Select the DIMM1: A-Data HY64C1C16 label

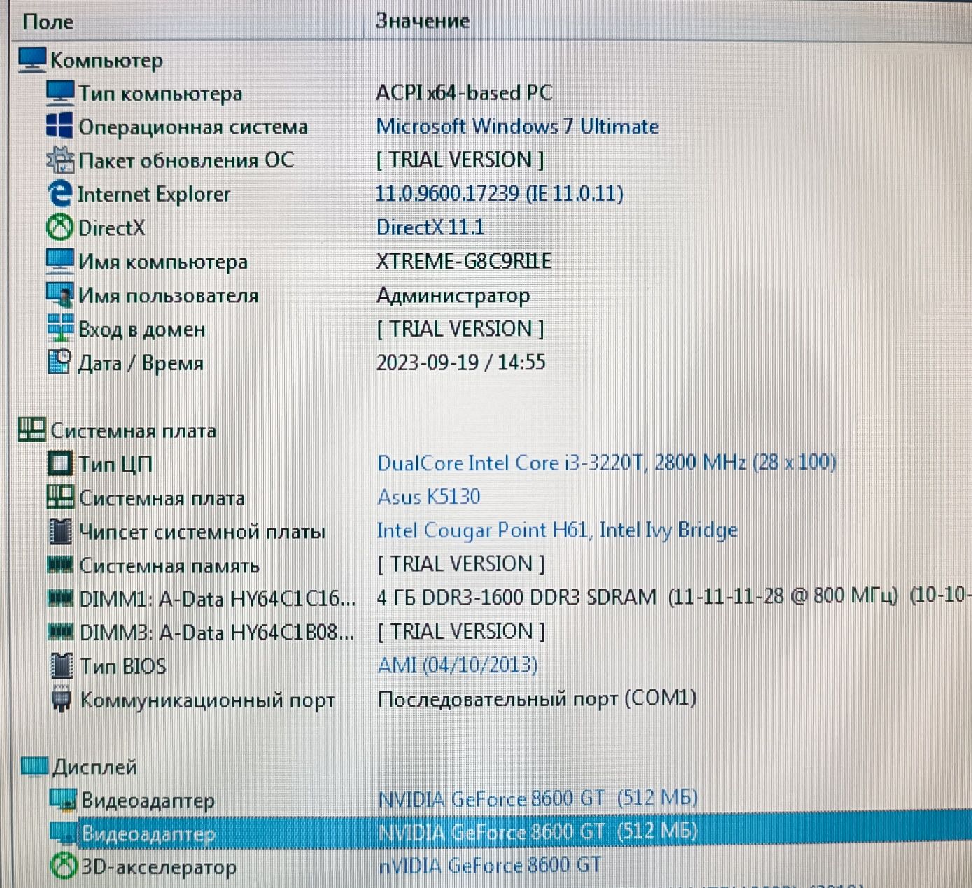(x=218, y=599)
